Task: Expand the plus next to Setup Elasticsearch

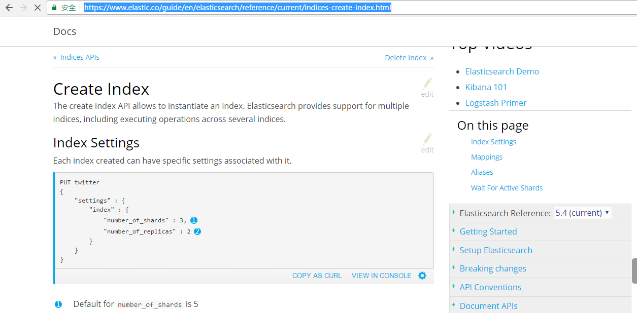Action: tap(454, 250)
